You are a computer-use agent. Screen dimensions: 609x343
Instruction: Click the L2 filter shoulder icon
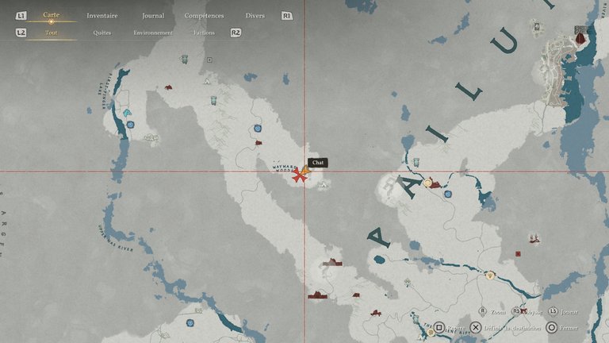(x=21, y=33)
